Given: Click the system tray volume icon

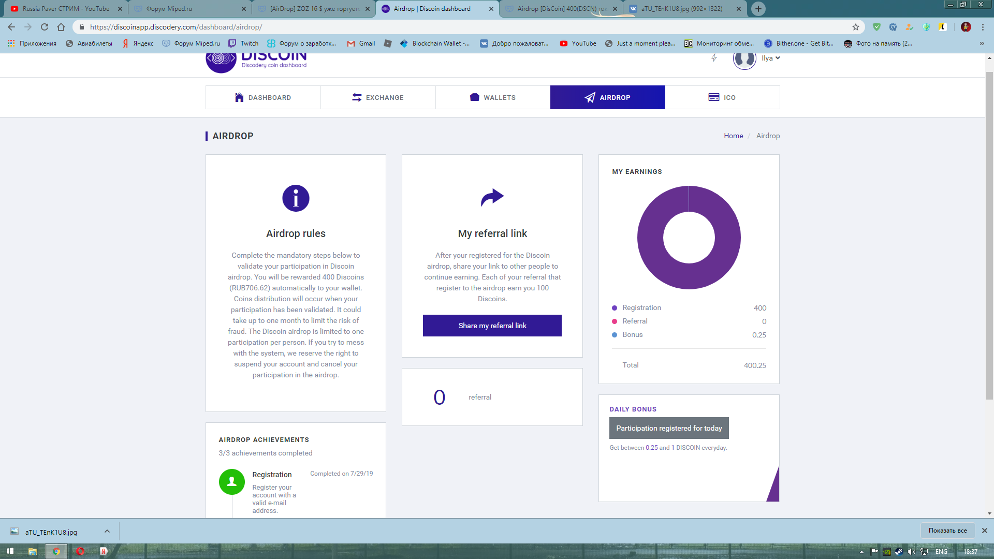Looking at the screenshot, I should click(x=911, y=552).
